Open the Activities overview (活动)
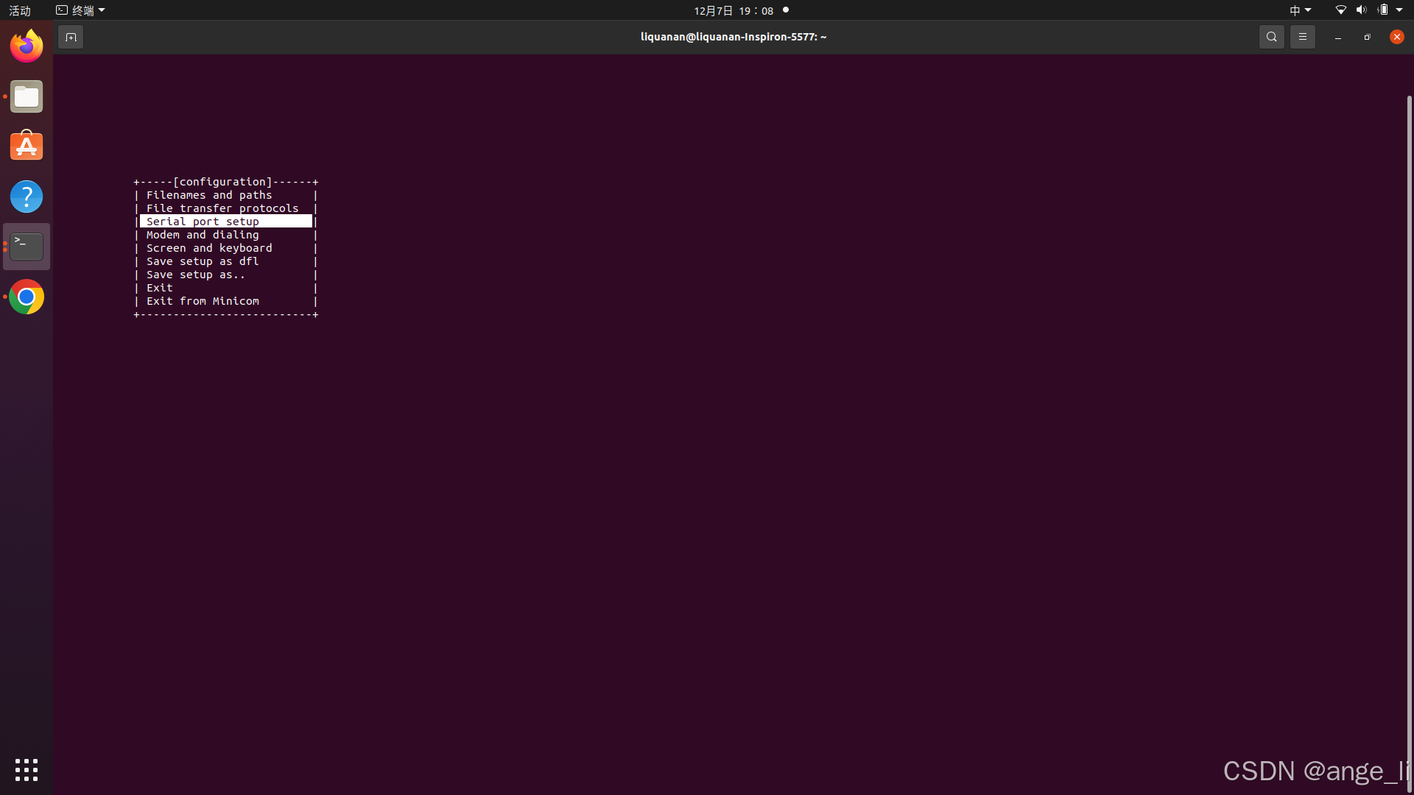This screenshot has width=1414, height=795. pyautogui.click(x=20, y=10)
